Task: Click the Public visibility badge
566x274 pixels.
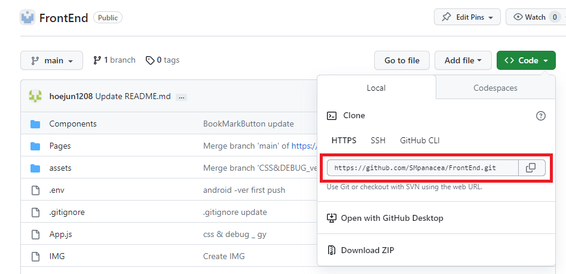Action: coord(108,17)
